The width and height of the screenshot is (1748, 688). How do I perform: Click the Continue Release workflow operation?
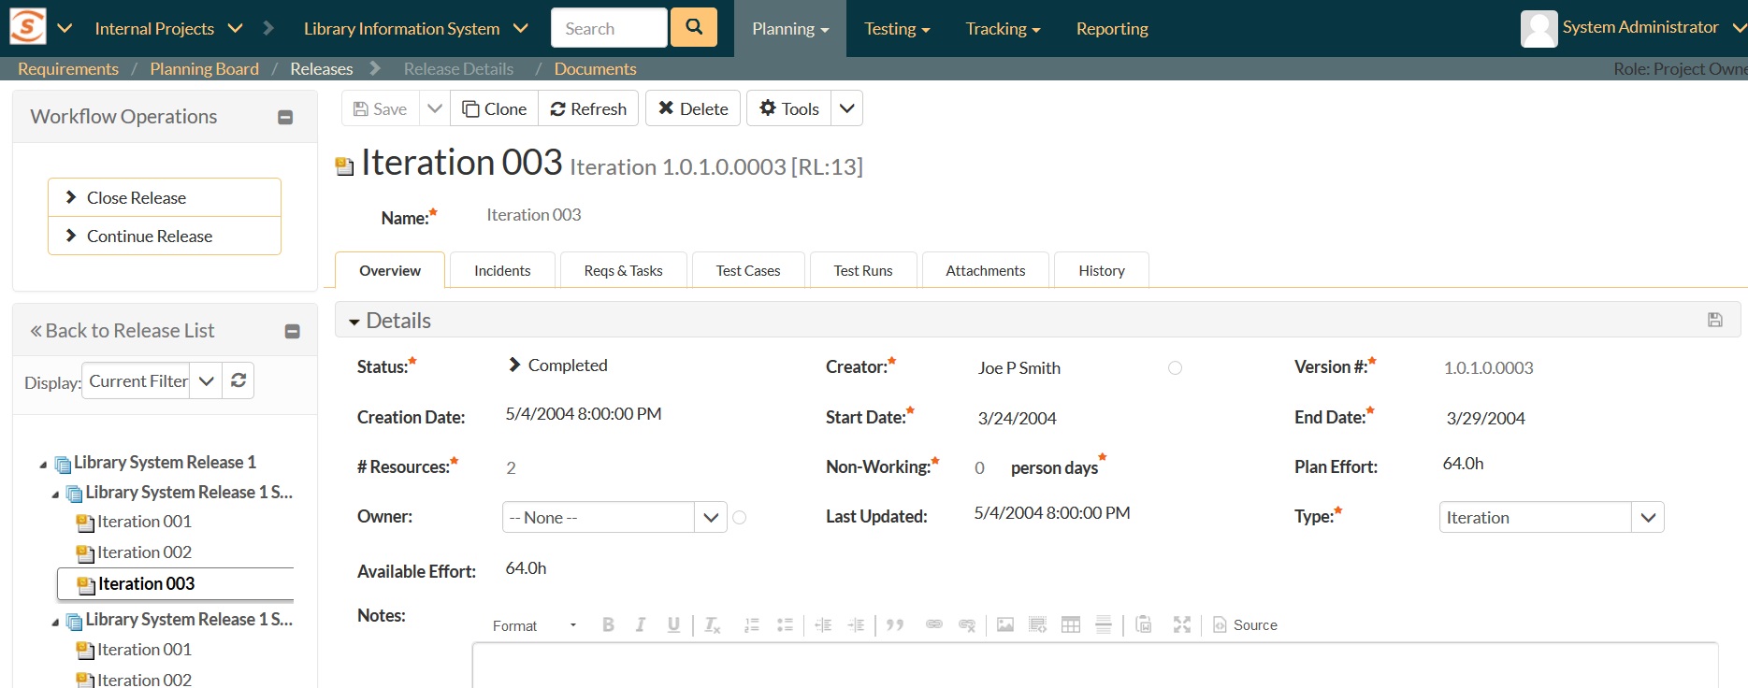point(165,236)
